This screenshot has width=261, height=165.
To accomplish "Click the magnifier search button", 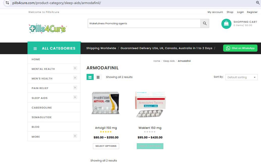I will pos(205,24).
